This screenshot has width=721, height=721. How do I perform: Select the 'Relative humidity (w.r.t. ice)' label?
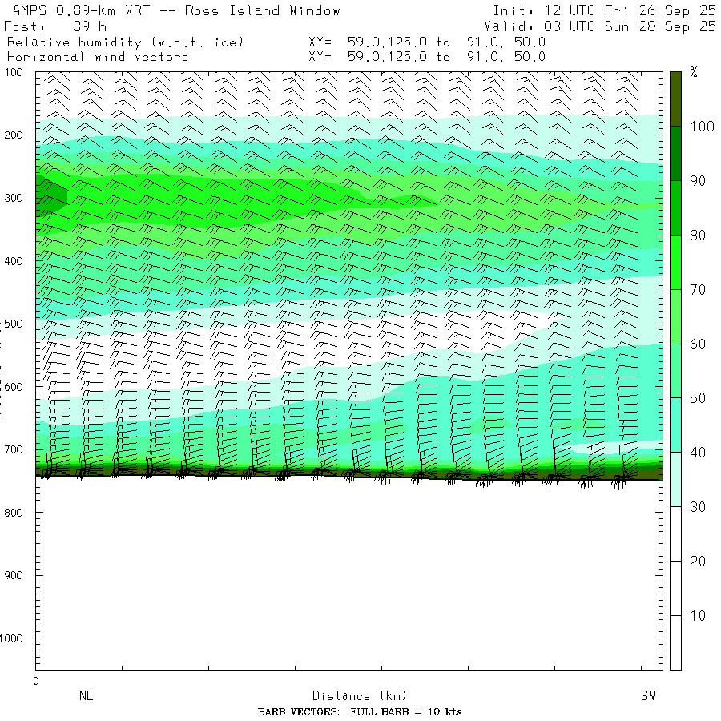[x=125, y=42]
